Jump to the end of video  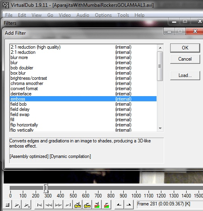[x=68, y=205]
